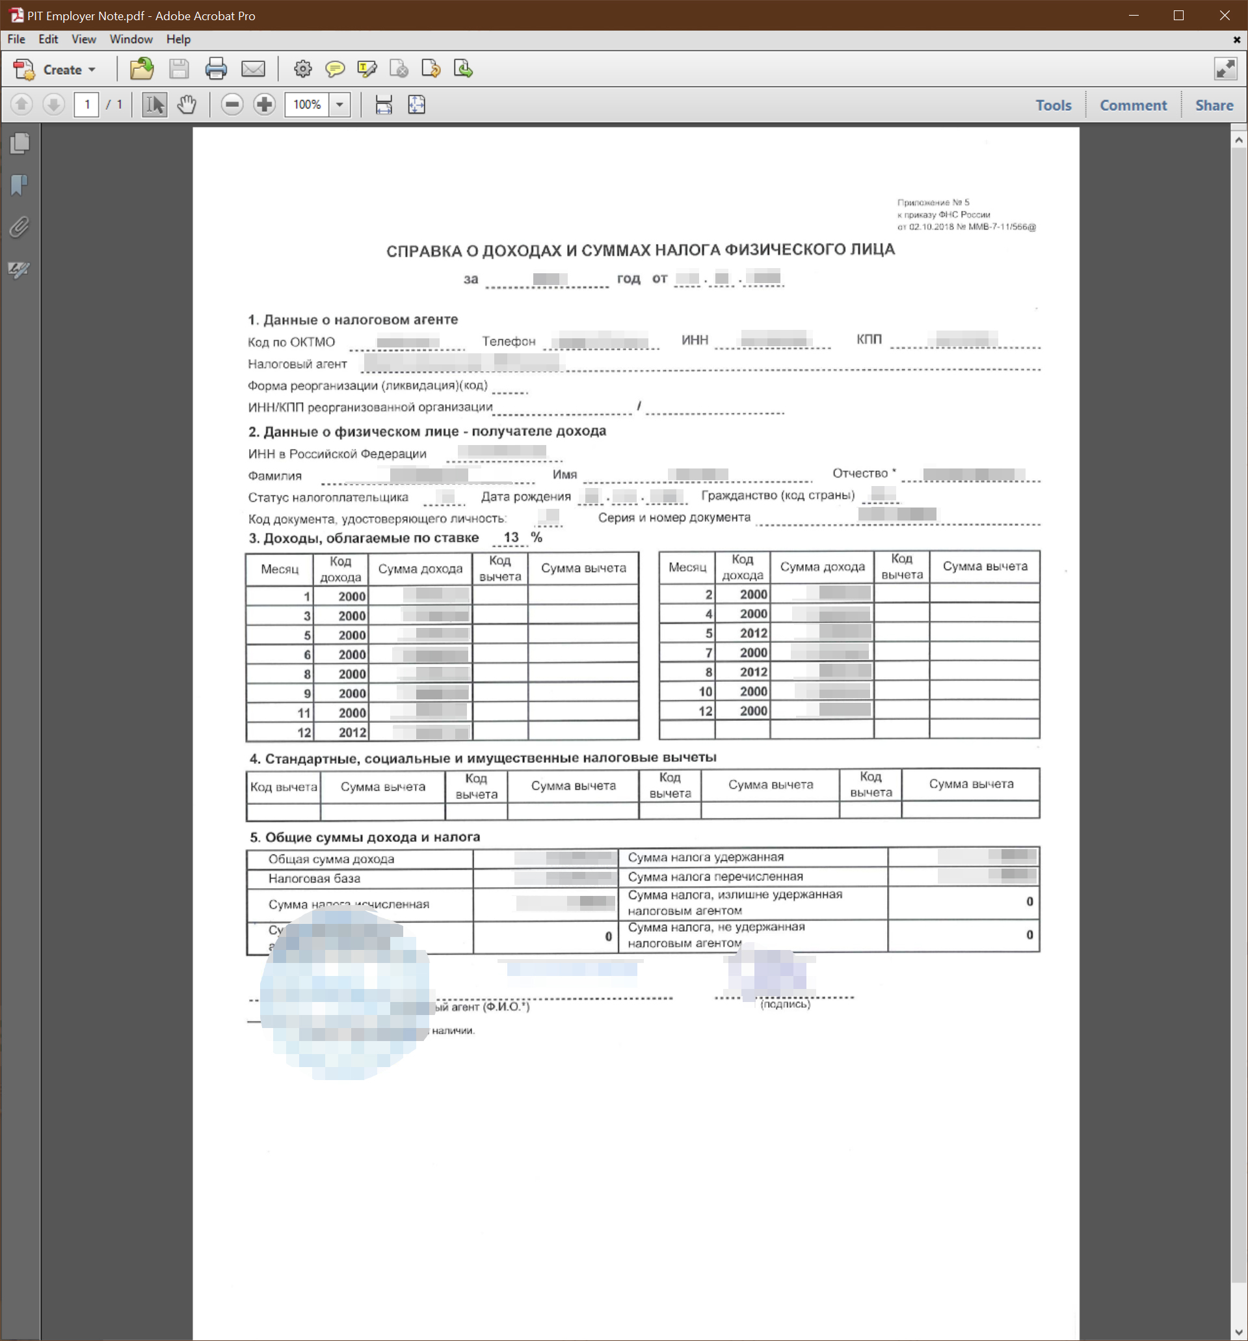Expand the Create dropdown arrow

coord(92,70)
